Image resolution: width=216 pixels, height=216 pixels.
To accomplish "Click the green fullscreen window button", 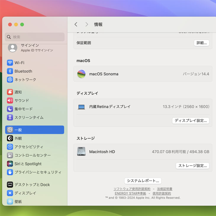I will tap(22, 25).
